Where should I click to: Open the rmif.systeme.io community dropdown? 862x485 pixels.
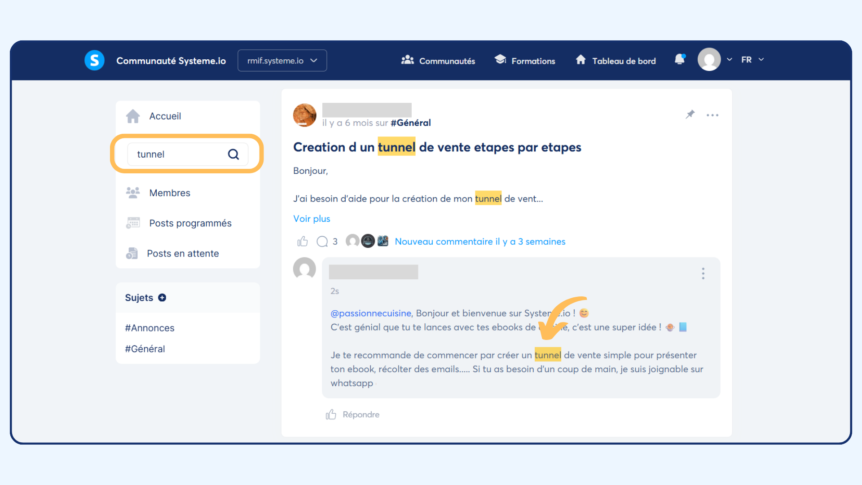(282, 61)
